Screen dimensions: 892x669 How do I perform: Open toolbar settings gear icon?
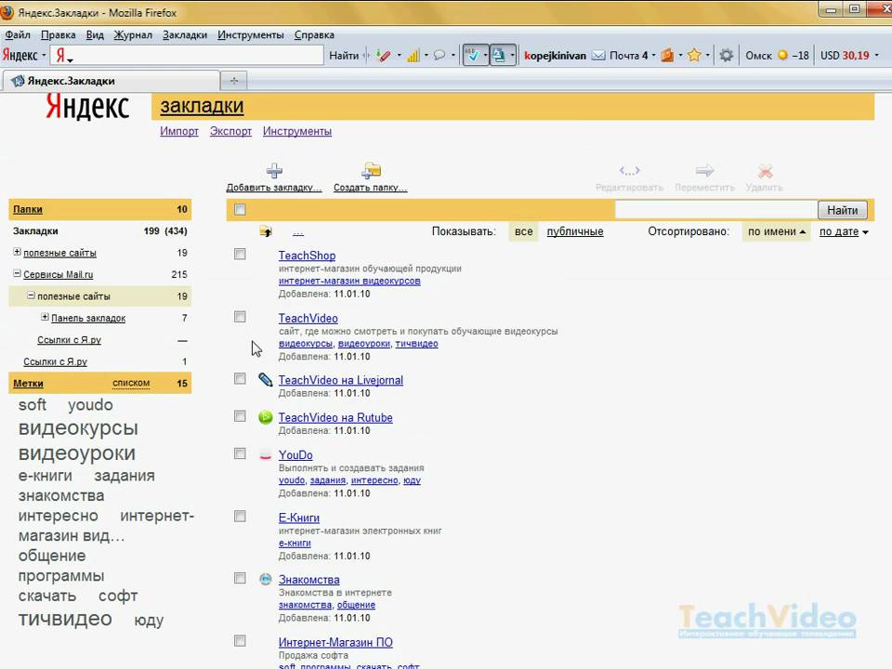point(726,55)
